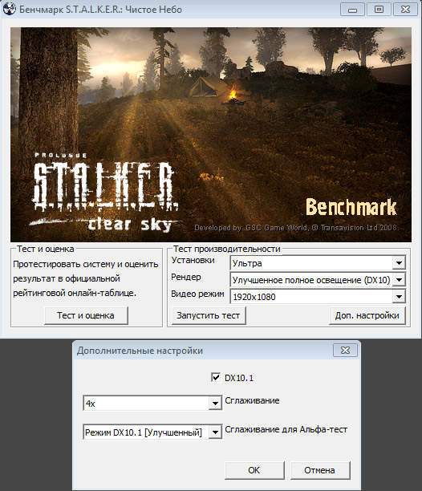Expand the Альфа-тест smoothing dropdown arrow
The image size is (422, 491).
215,432
